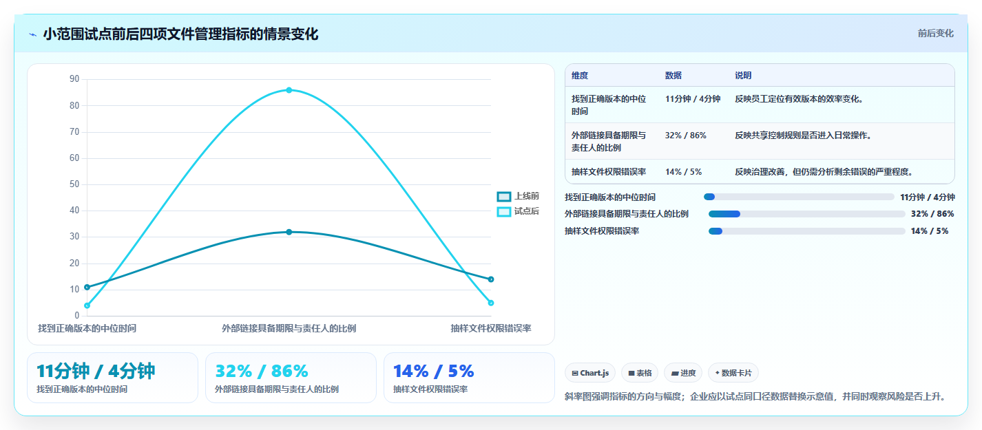Click the progress value 11分钟 / 4分钟

[928, 197]
